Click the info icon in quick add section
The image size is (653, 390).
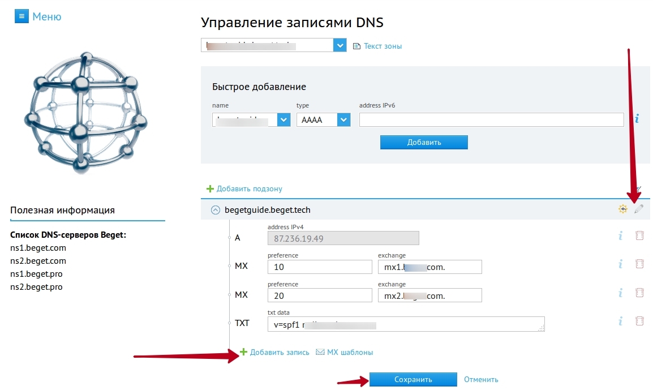pyautogui.click(x=637, y=119)
